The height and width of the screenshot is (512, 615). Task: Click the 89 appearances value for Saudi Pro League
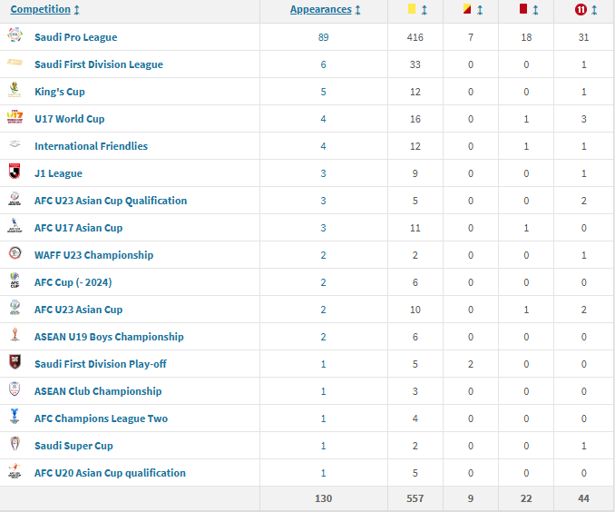[324, 37]
